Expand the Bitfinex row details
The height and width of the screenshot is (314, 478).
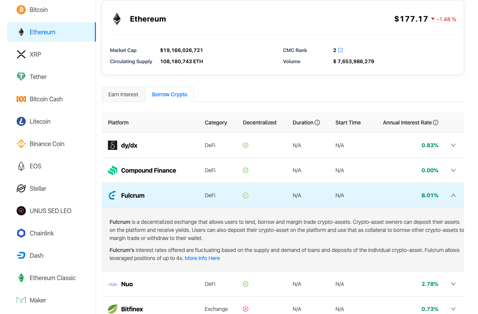[x=453, y=309]
